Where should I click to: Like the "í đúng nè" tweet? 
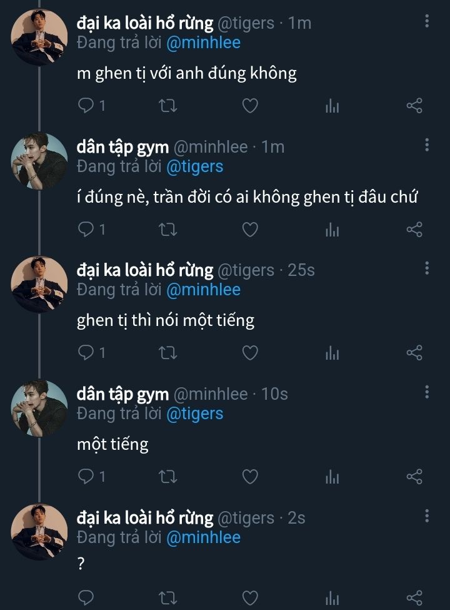coord(250,230)
